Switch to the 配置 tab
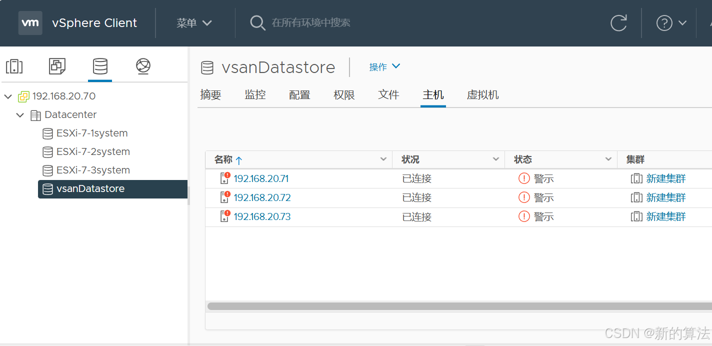 point(299,95)
